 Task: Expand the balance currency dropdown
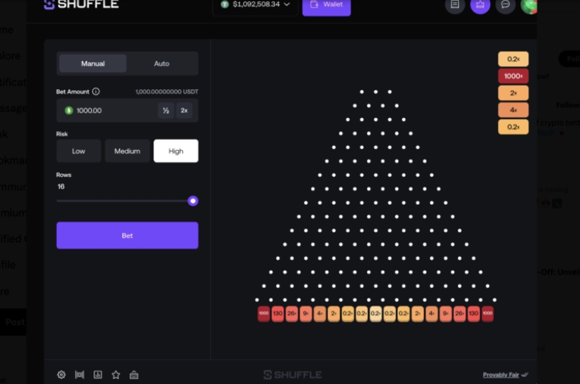pyautogui.click(x=287, y=5)
